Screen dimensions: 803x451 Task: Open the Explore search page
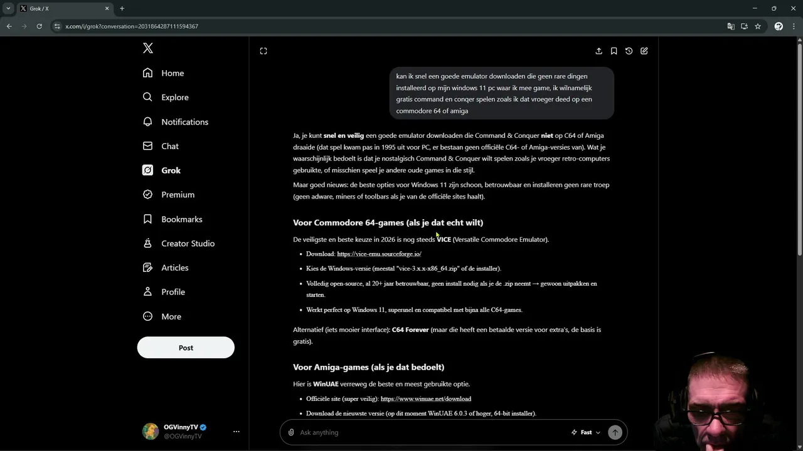[x=166, y=97]
